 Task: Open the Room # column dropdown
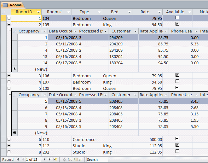point(69,12)
